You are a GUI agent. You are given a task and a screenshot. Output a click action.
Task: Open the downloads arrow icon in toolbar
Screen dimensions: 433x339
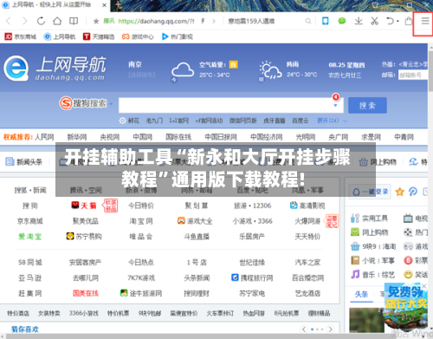(359, 21)
